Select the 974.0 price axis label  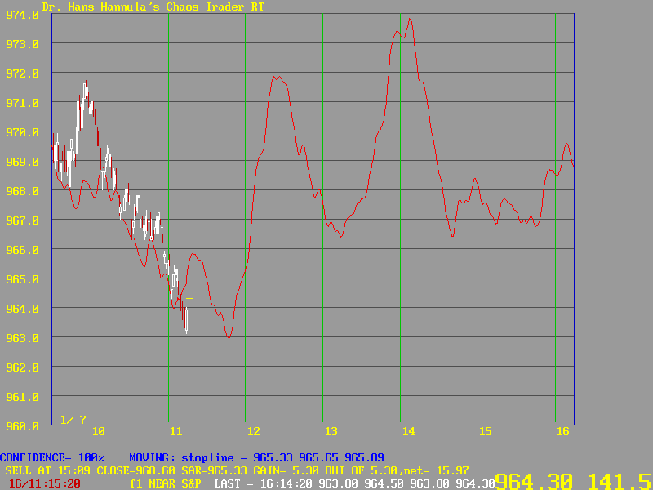[22, 15]
